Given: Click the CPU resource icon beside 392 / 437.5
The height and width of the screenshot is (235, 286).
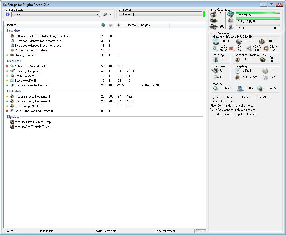Looking at the screenshot, I should tap(231, 14).
